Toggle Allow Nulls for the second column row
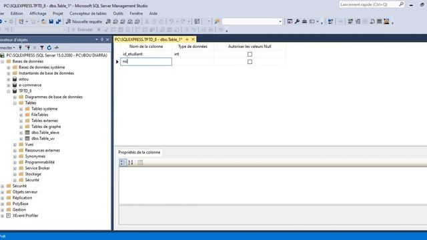 250,62
